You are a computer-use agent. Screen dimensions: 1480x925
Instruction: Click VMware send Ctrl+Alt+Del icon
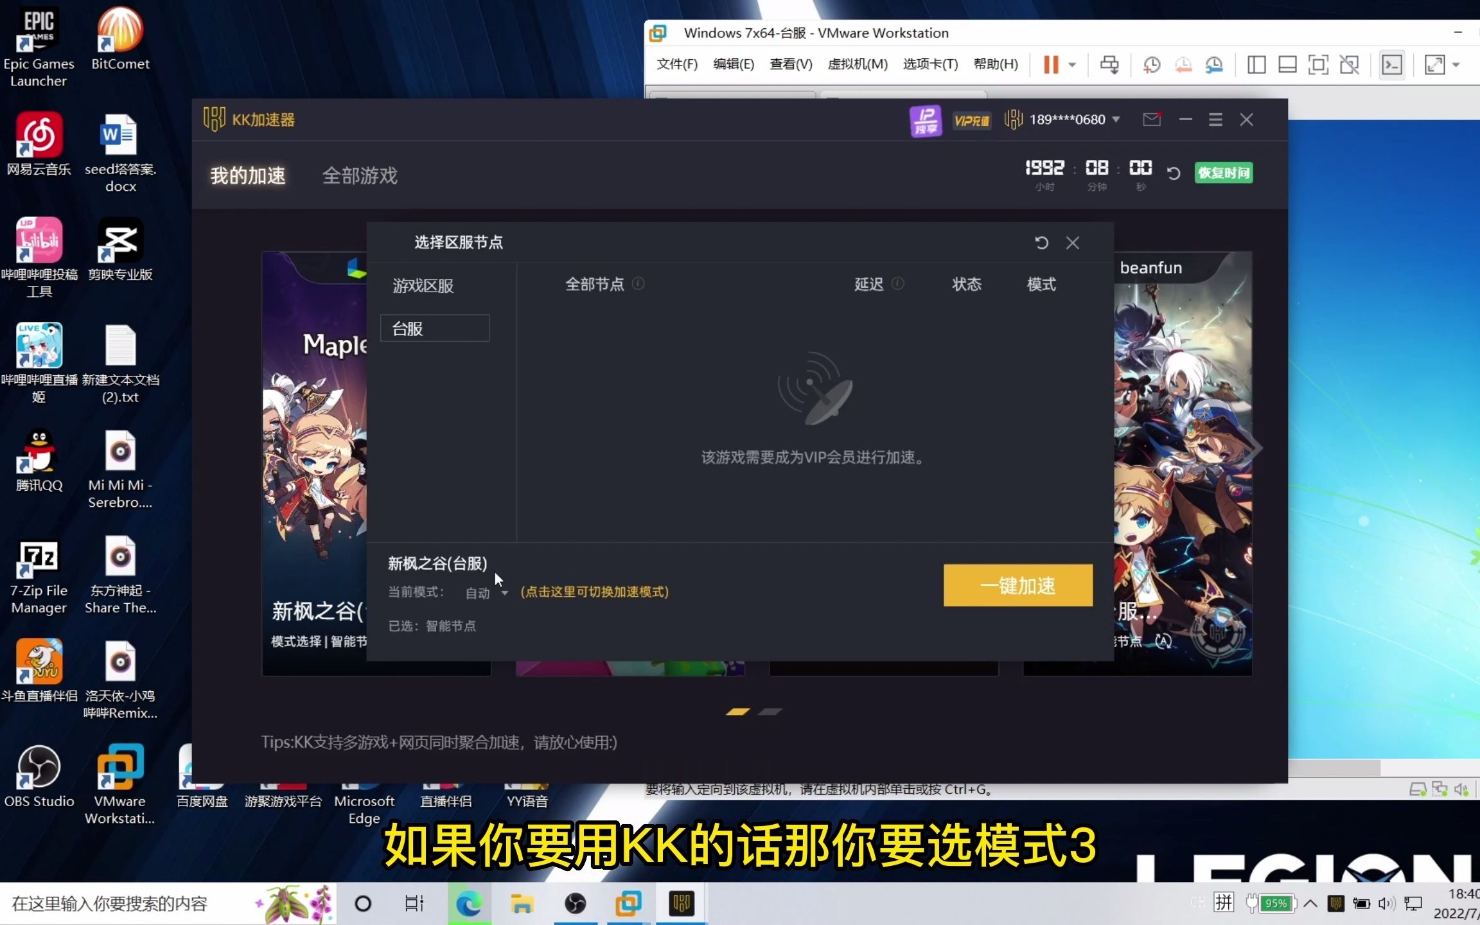click(1109, 64)
